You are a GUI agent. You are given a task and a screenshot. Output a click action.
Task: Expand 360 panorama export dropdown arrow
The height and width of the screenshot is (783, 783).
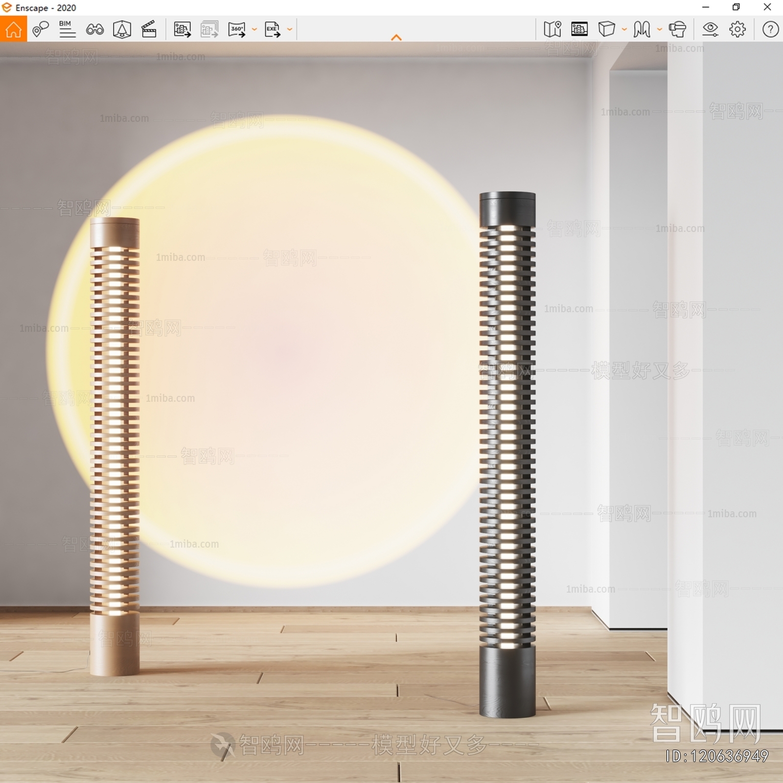254,29
